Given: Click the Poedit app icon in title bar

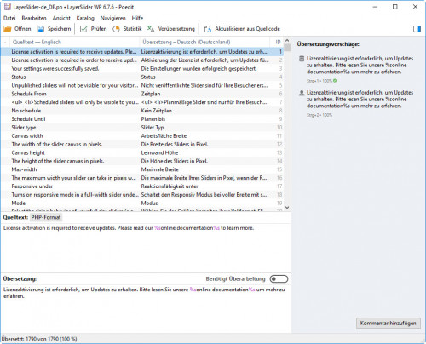Looking at the screenshot, I should pos(8,7).
